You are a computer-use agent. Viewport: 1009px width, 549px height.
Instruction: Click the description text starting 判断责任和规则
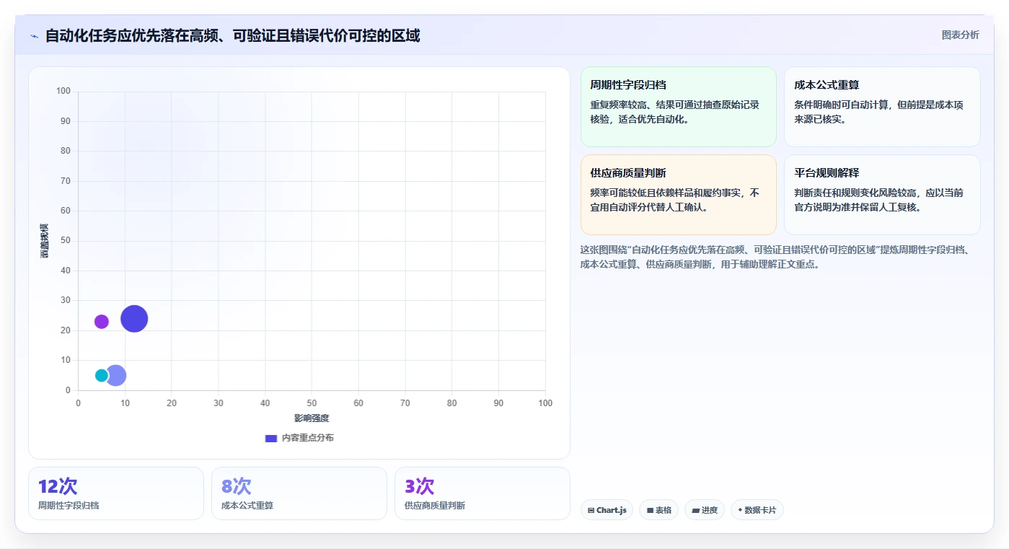pos(878,200)
